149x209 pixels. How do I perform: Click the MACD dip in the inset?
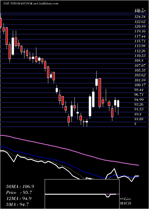(x=108, y=196)
